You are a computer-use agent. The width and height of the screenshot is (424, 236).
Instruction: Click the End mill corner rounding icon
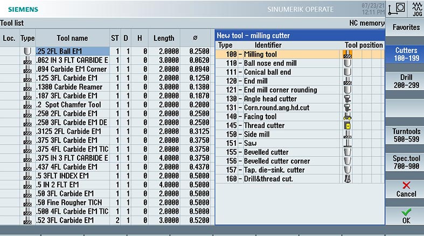click(347, 90)
